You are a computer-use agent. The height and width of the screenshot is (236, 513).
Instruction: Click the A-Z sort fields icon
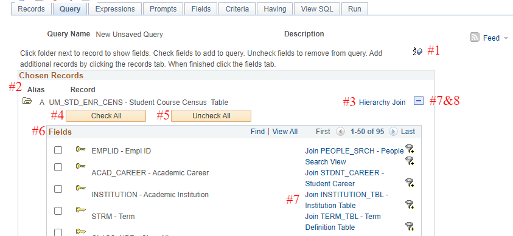418,51
